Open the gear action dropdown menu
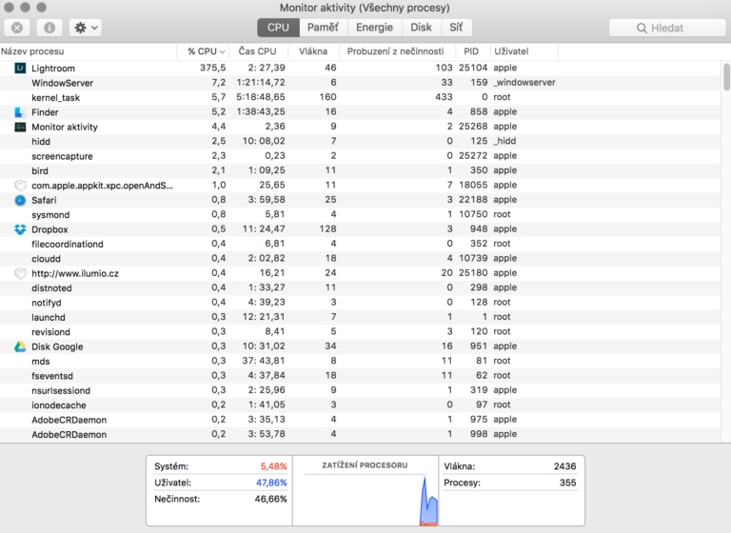This screenshot has width=731, height=533. pyautogui.click(x=85, y=28)
